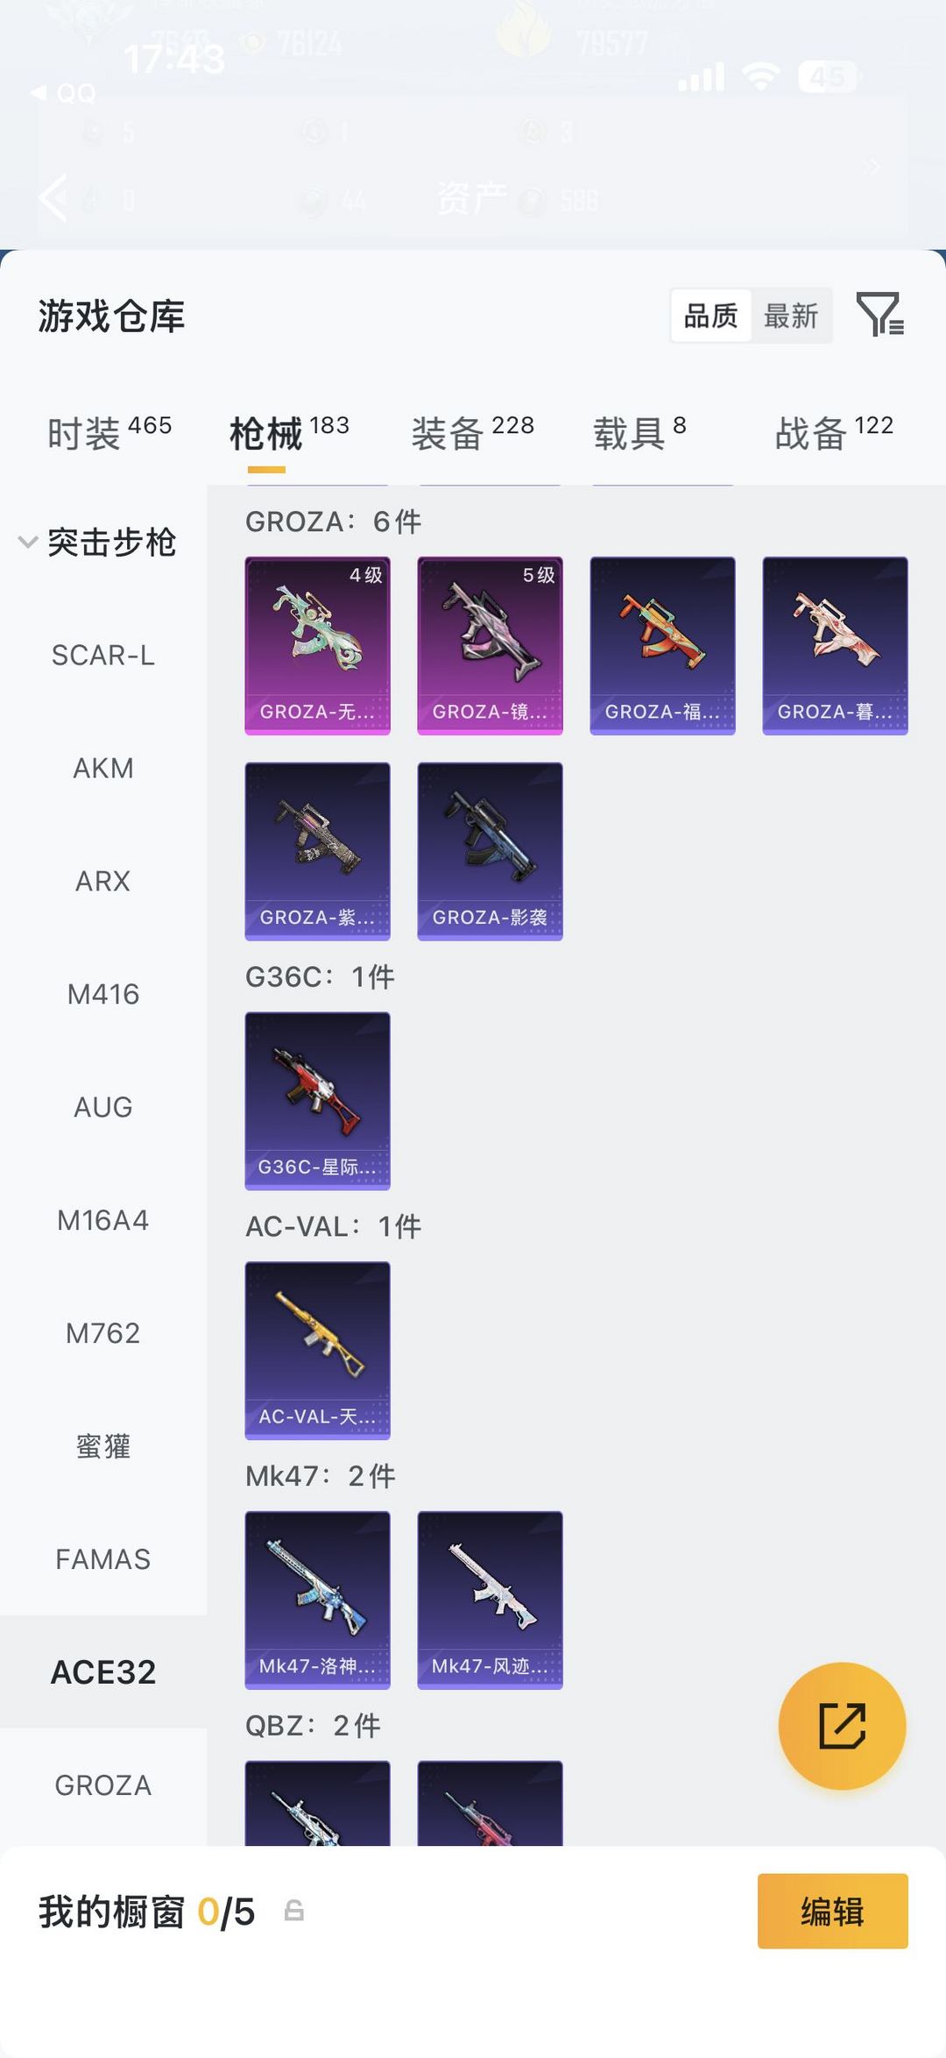Viewport: 946px width, 2058px height.
Task: Tap the yellow share floating button
Action: (842, 1726)
